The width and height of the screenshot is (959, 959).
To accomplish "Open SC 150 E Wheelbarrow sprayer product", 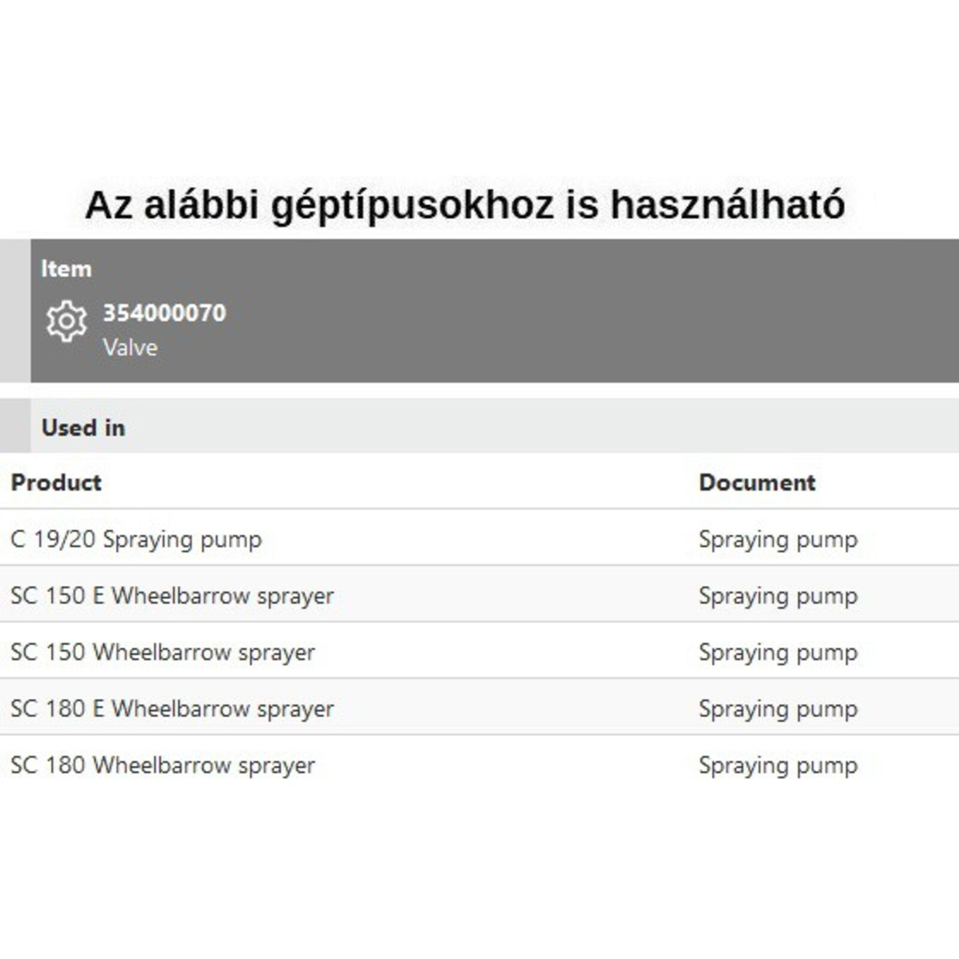I will click(x=172, y=595).
